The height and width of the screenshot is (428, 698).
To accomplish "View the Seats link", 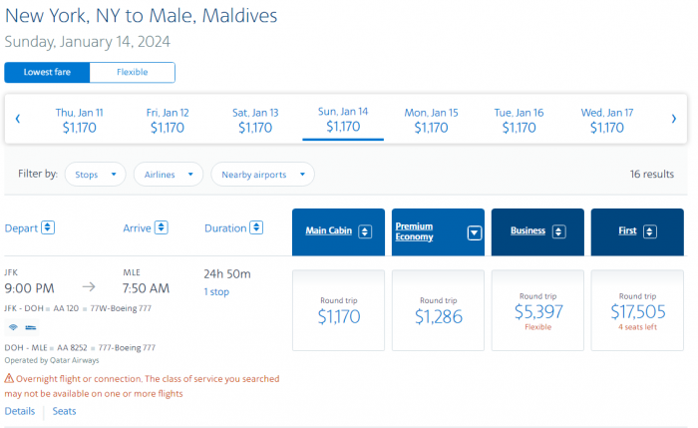I will [64, 411].
